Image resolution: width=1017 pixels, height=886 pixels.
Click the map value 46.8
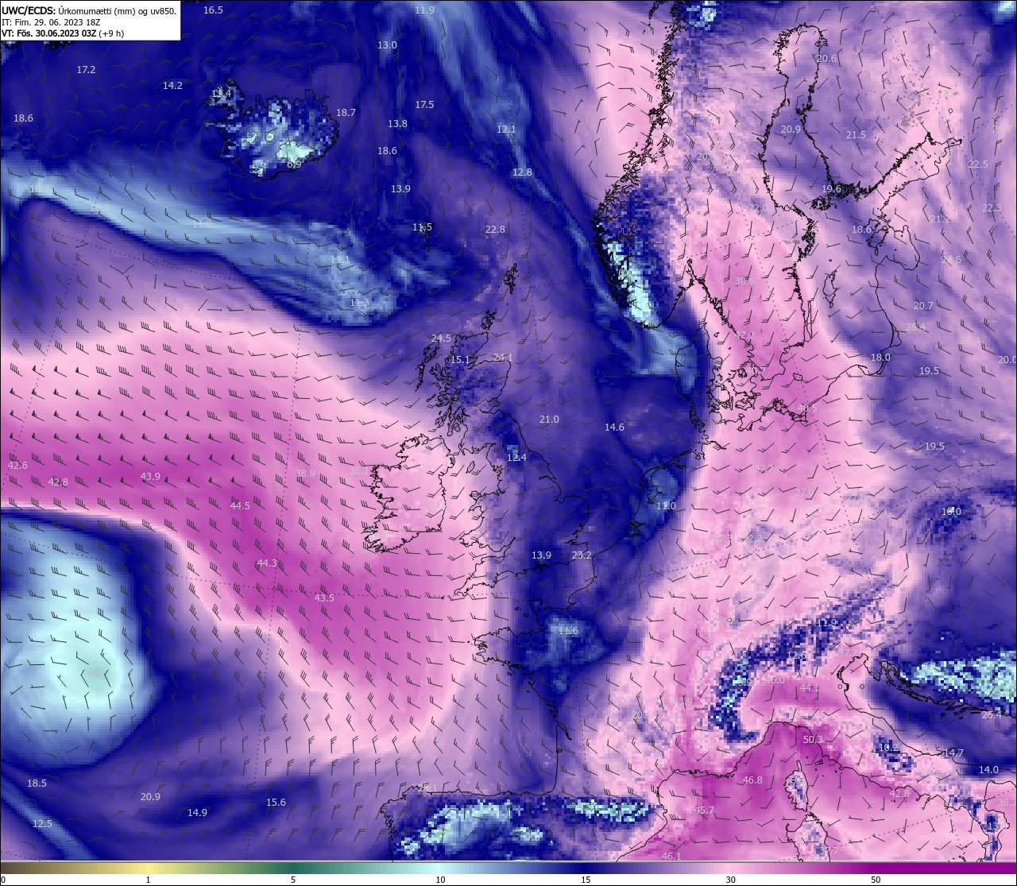(752, 780)
